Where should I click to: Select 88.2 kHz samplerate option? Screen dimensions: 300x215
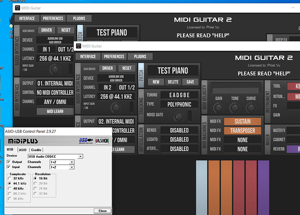(x=10, y=194)
